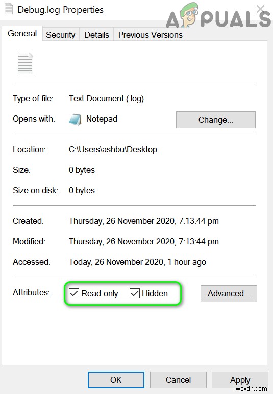Open the Previous Versions tab
273x394 pixels.
click(x=150, y=35)
